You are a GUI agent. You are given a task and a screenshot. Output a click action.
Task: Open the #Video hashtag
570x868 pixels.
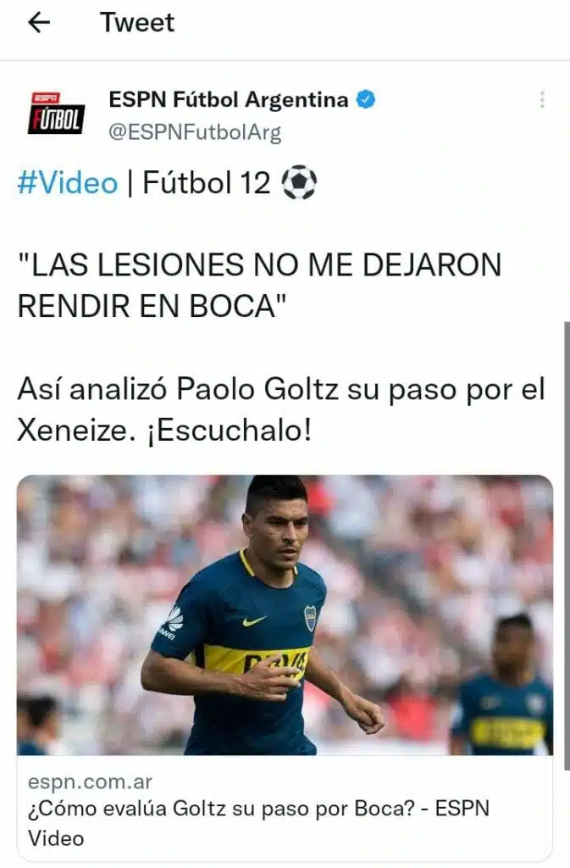point(68,183)
